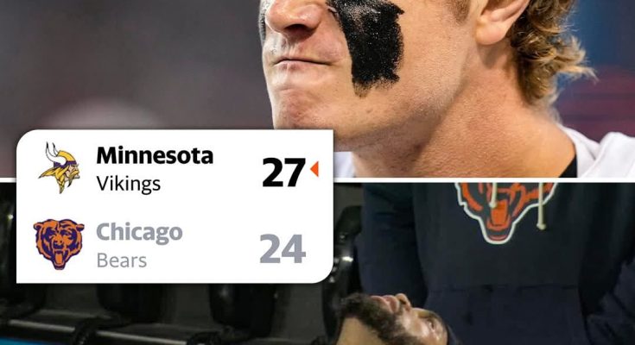Open the top photo of face-painted player
Viewport: 635px width, 345px height.
[x=318, y=88]
